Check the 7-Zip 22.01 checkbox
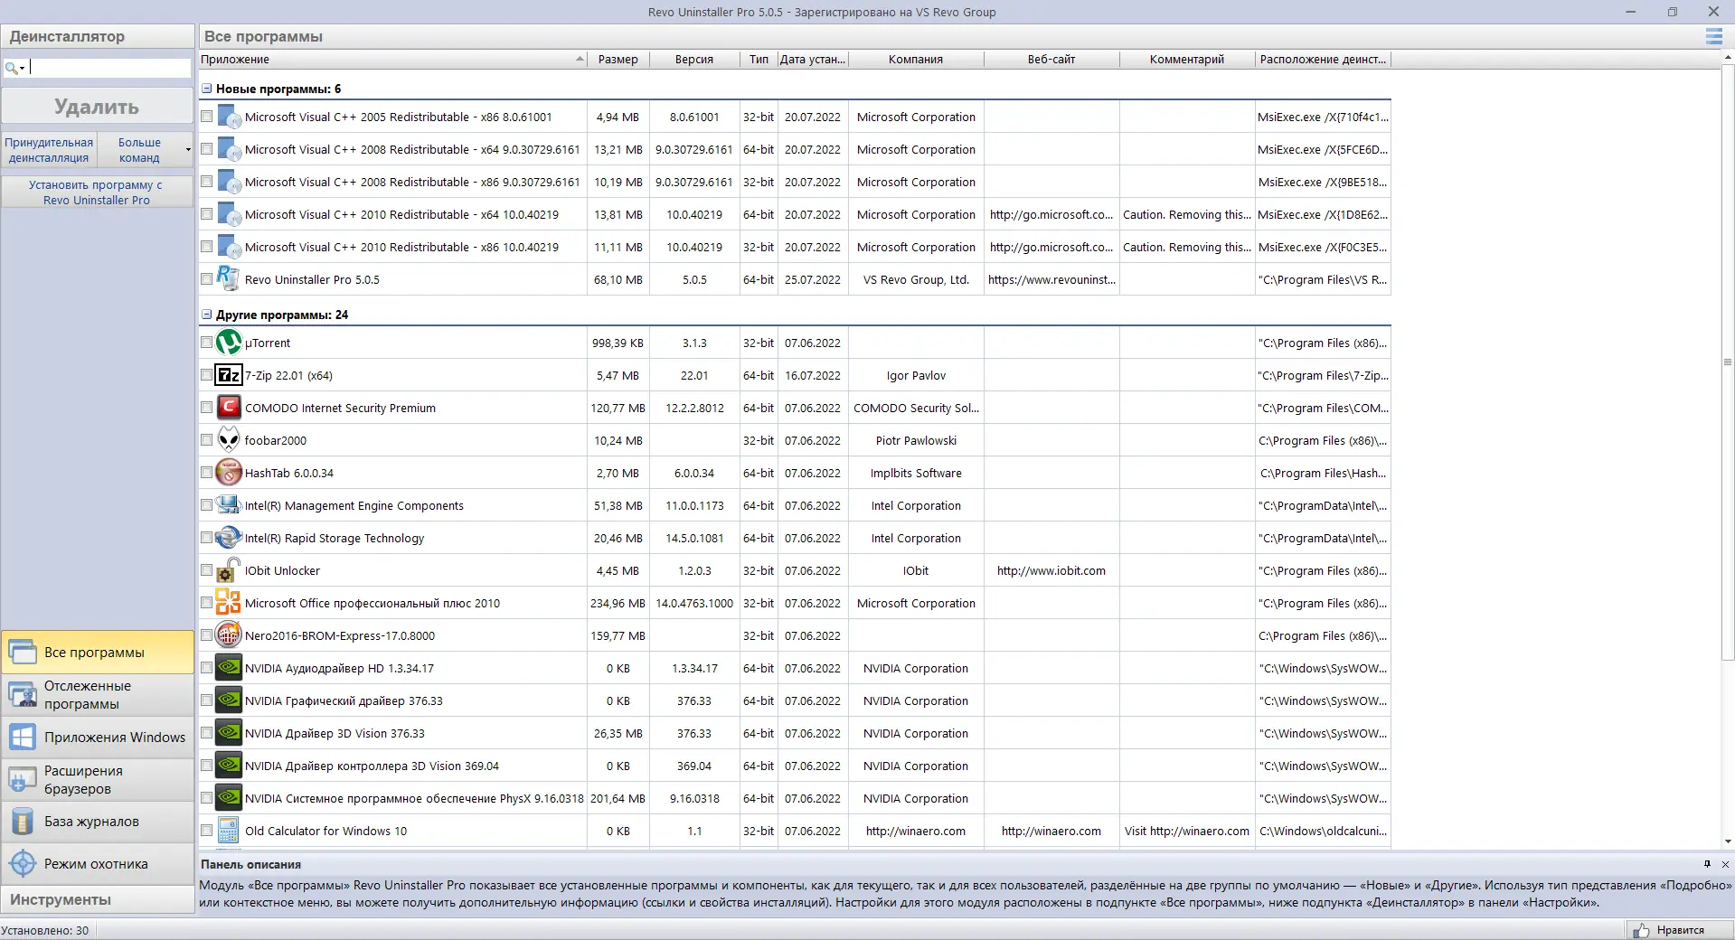This screenshot has height=940, width=1735. pyautogui.click(x=207, y=375)
